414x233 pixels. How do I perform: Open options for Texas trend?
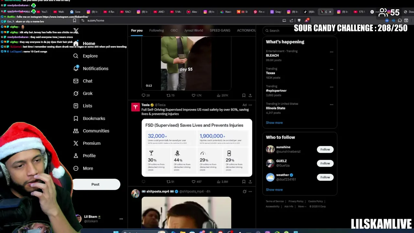(x=332, y=69)
